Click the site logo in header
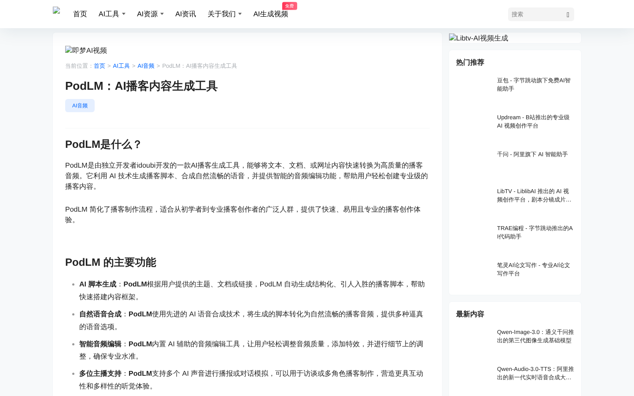 pos(56,11)
